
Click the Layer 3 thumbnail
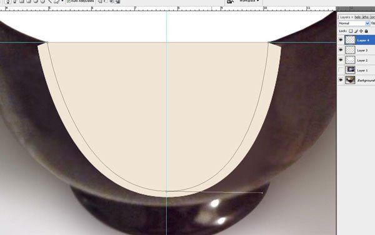[x=350, y=50]
